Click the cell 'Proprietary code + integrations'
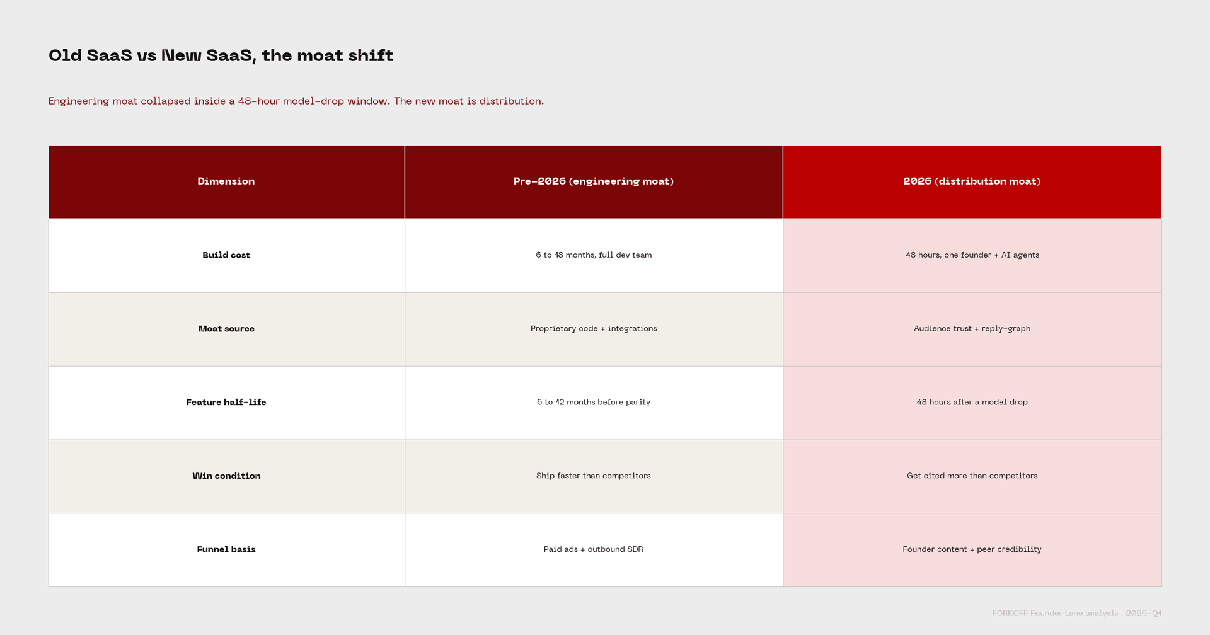This screenshot has width=1210, height=635. tap(594, 329)
